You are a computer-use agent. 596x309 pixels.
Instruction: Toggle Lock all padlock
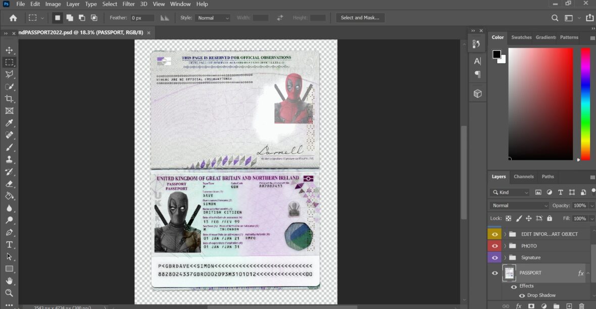coord(549,218)
